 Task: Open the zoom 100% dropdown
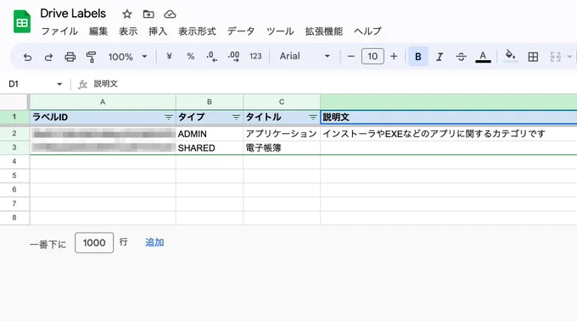(127, 57)
